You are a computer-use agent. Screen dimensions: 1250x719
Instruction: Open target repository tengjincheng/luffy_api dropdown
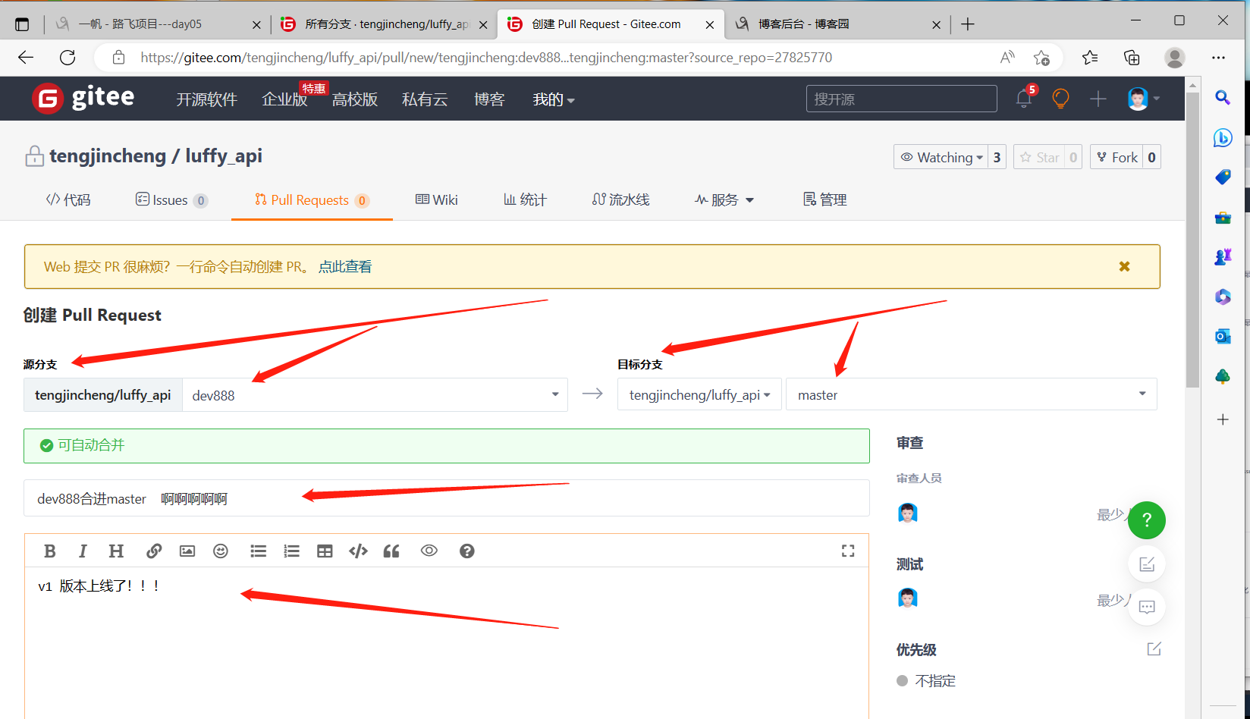[699, 394]
